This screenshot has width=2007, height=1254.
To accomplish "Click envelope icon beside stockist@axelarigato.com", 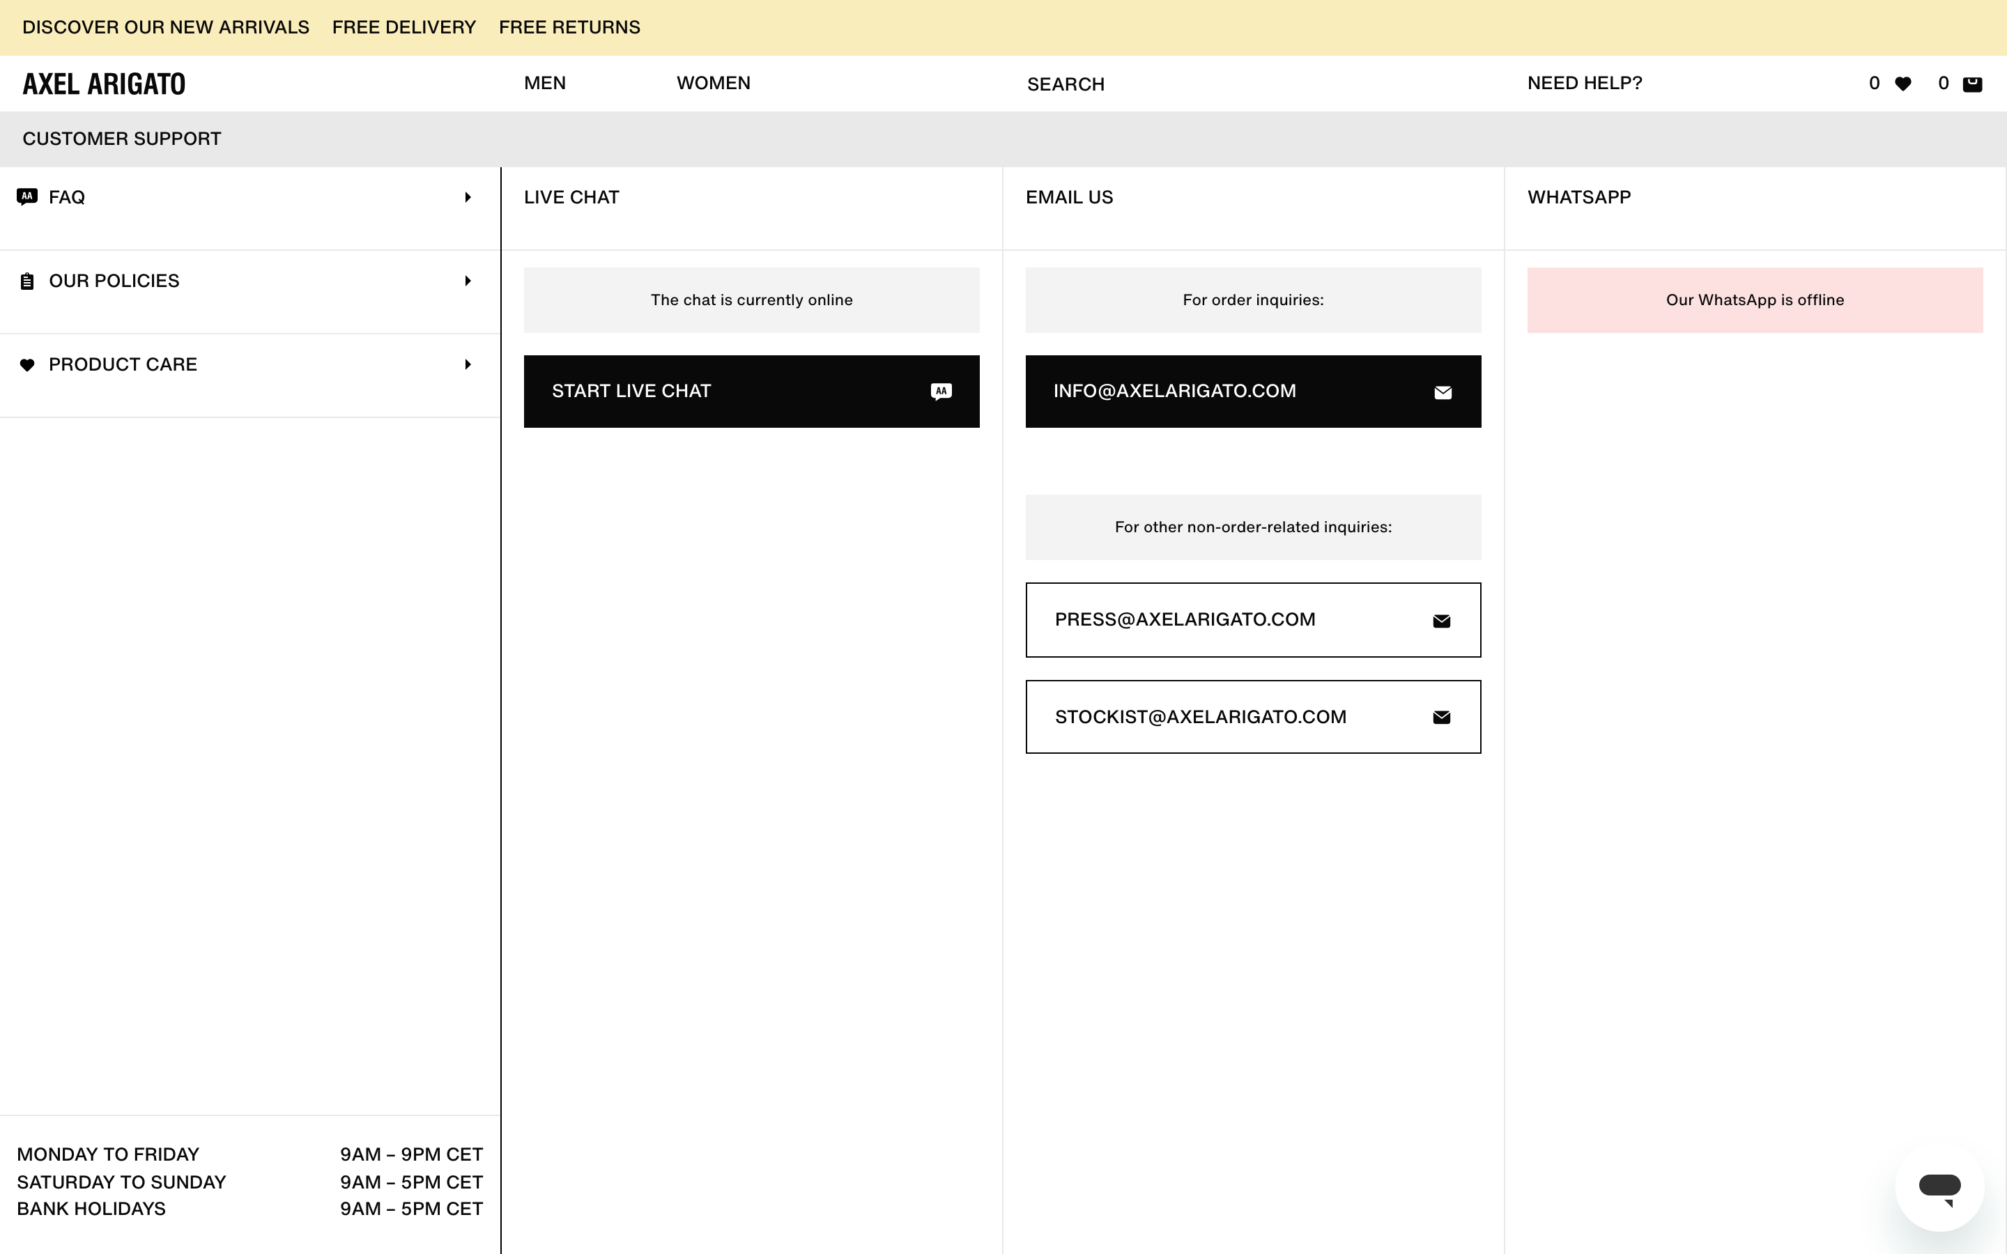I will (x=1441, y=718).
